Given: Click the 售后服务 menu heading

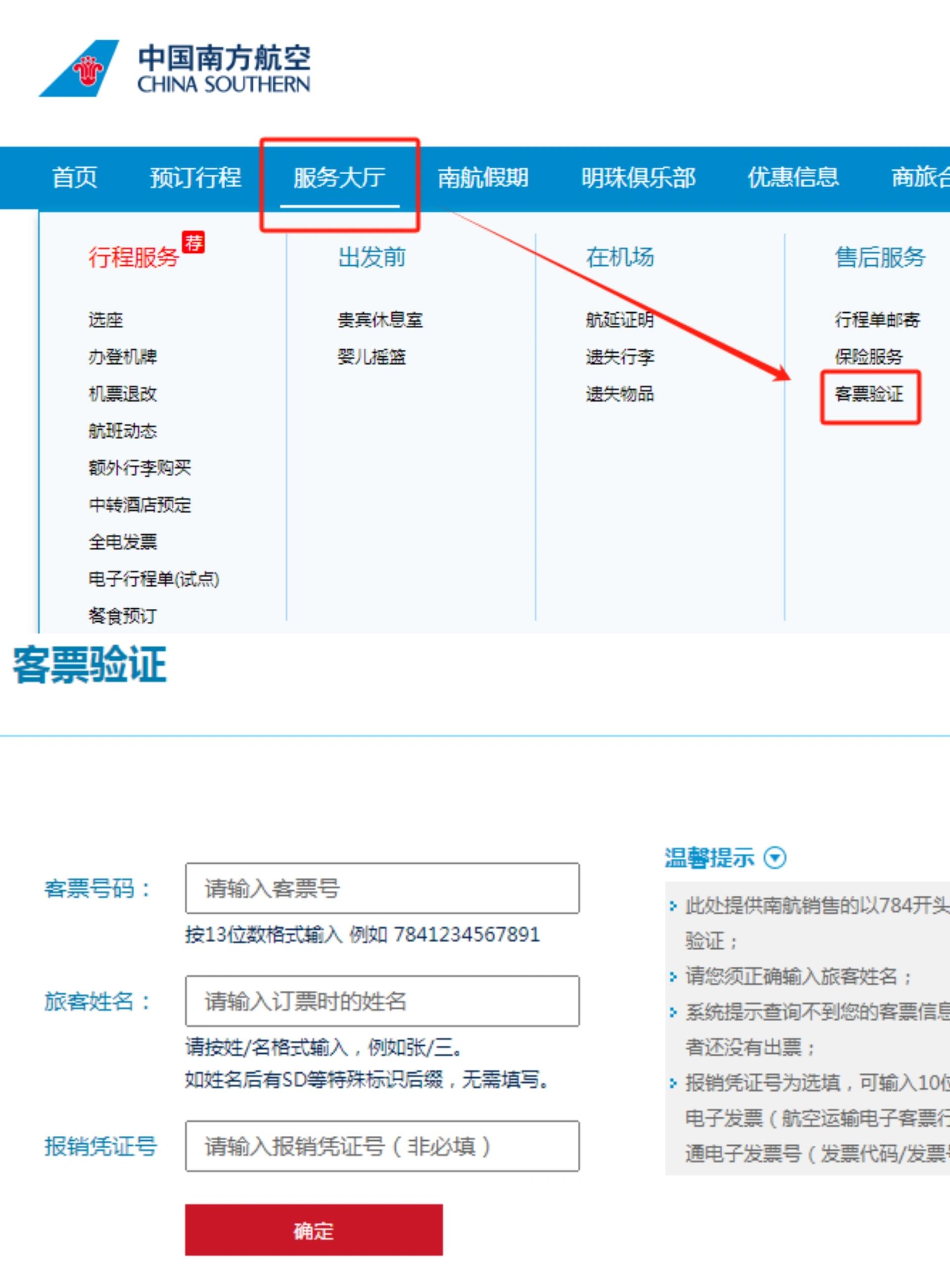Looking at the screenshot, I should point(880,257).
